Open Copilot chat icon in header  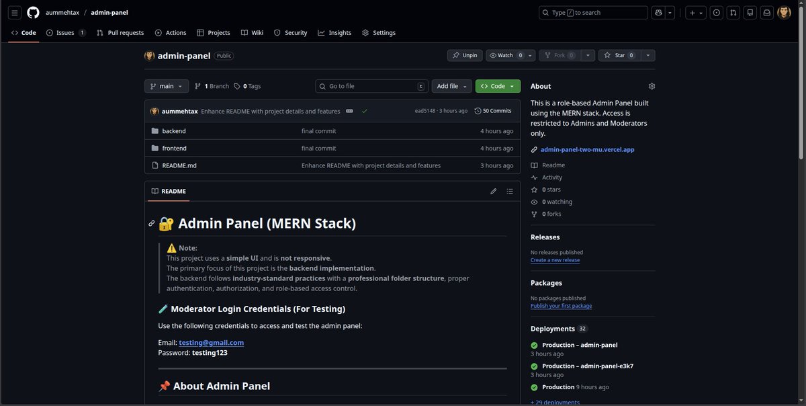coord(658,13)
